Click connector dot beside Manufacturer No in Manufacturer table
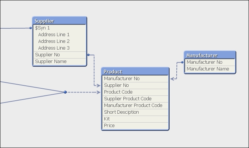249x148 pixels. (x=182, y=62)
